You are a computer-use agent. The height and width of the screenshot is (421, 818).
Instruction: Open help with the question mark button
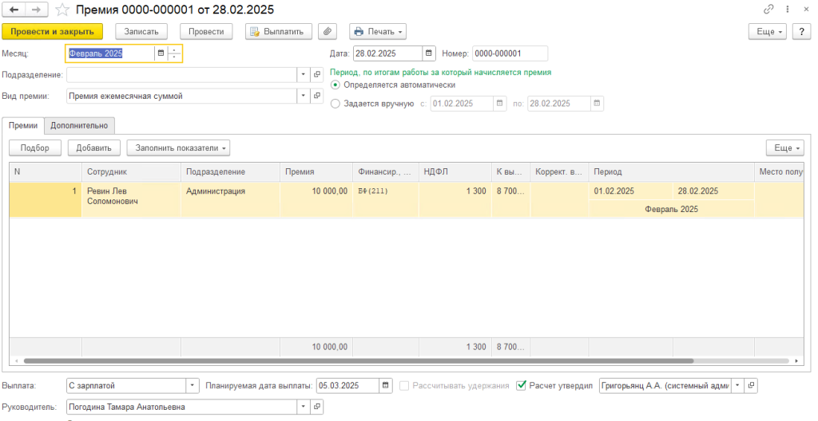pos(801,31)
